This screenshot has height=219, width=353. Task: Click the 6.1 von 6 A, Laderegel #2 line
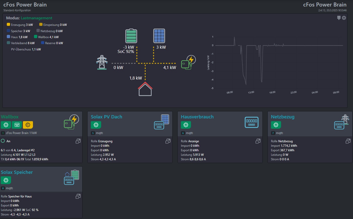18,150
